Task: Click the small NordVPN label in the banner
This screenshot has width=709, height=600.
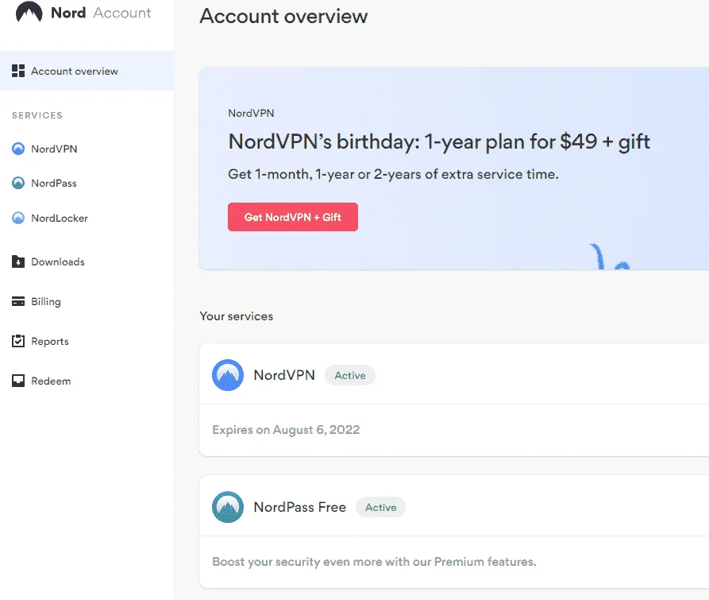Action: click(251, 113)
